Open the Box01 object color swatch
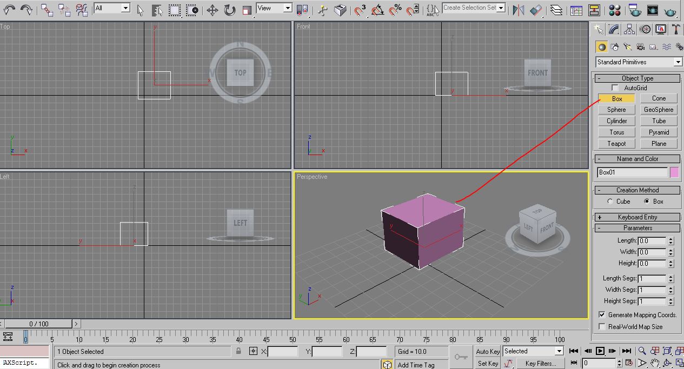 click(x=674, y=172)
